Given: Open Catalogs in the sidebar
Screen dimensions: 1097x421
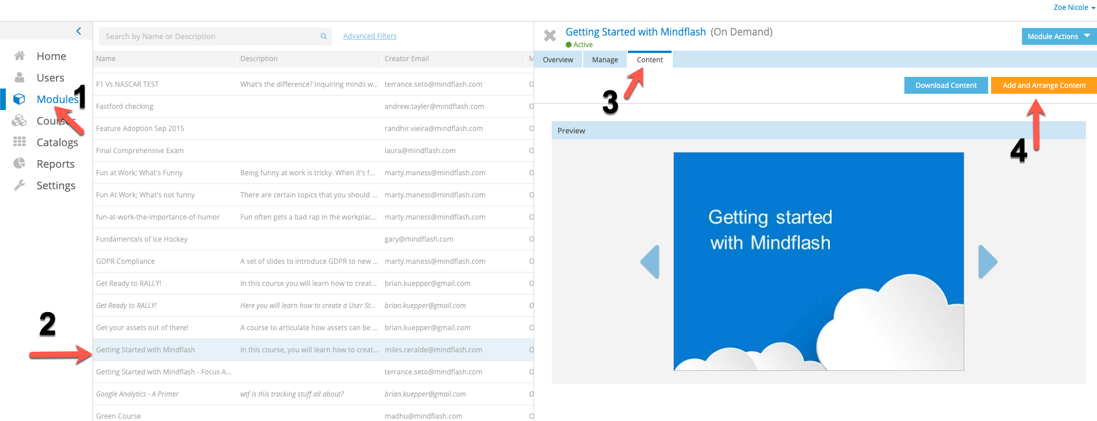Looking at the screenshot, I should tap(57, 142).
